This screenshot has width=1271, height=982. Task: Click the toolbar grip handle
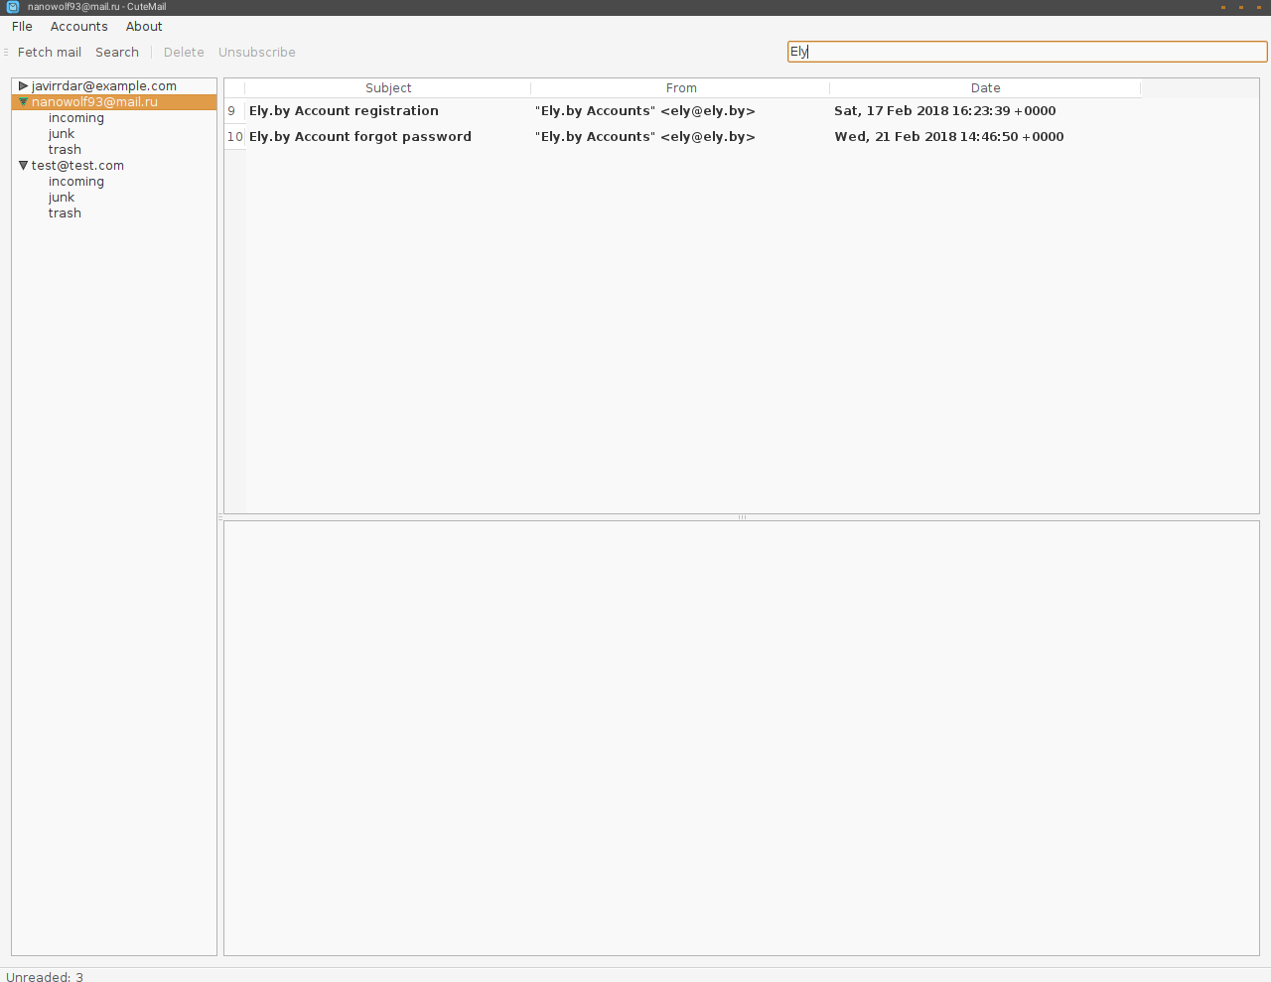coord(6,53)
